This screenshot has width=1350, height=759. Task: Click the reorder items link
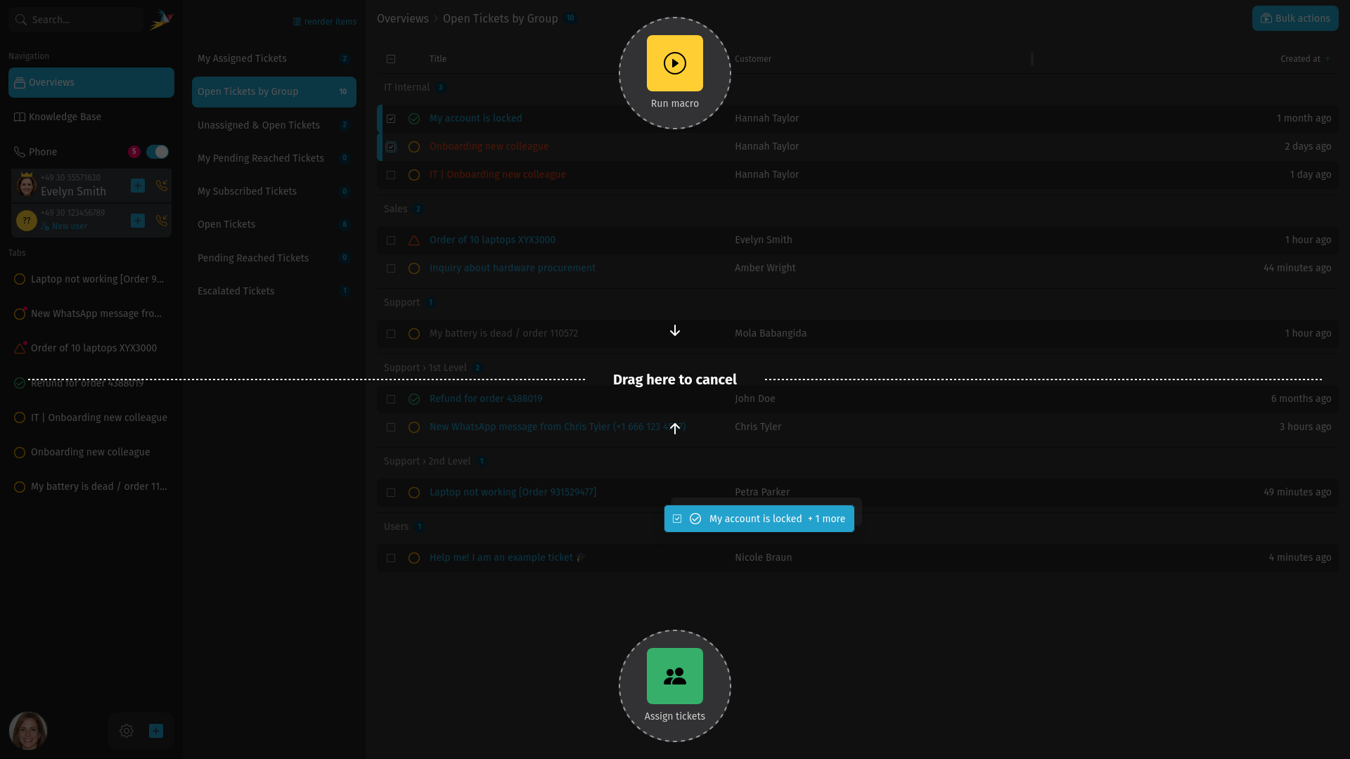coord(325,22)
